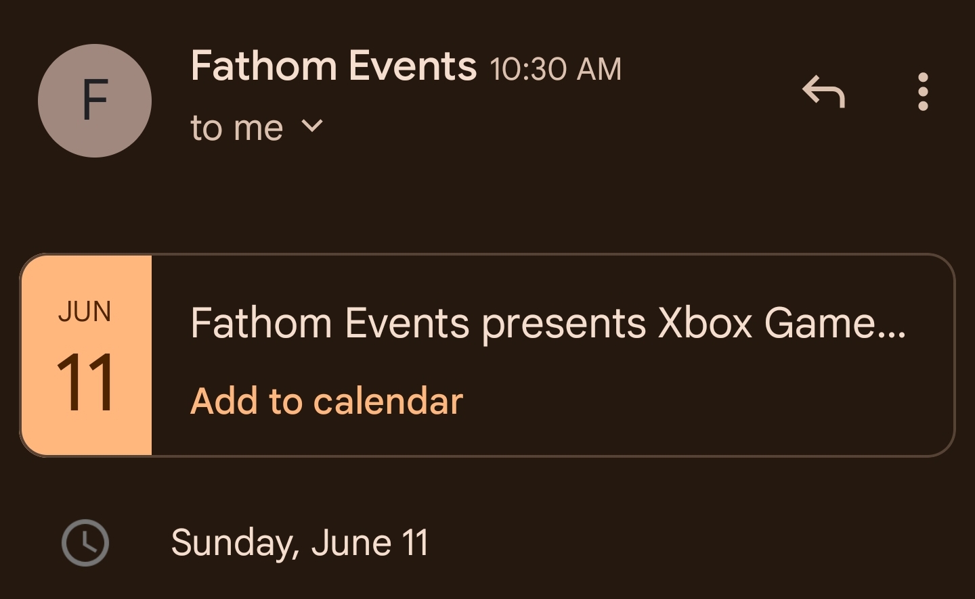The height and width of the screenshot is (599, 975).
Task: Click the JUN month label on tile
Action: 85,312
